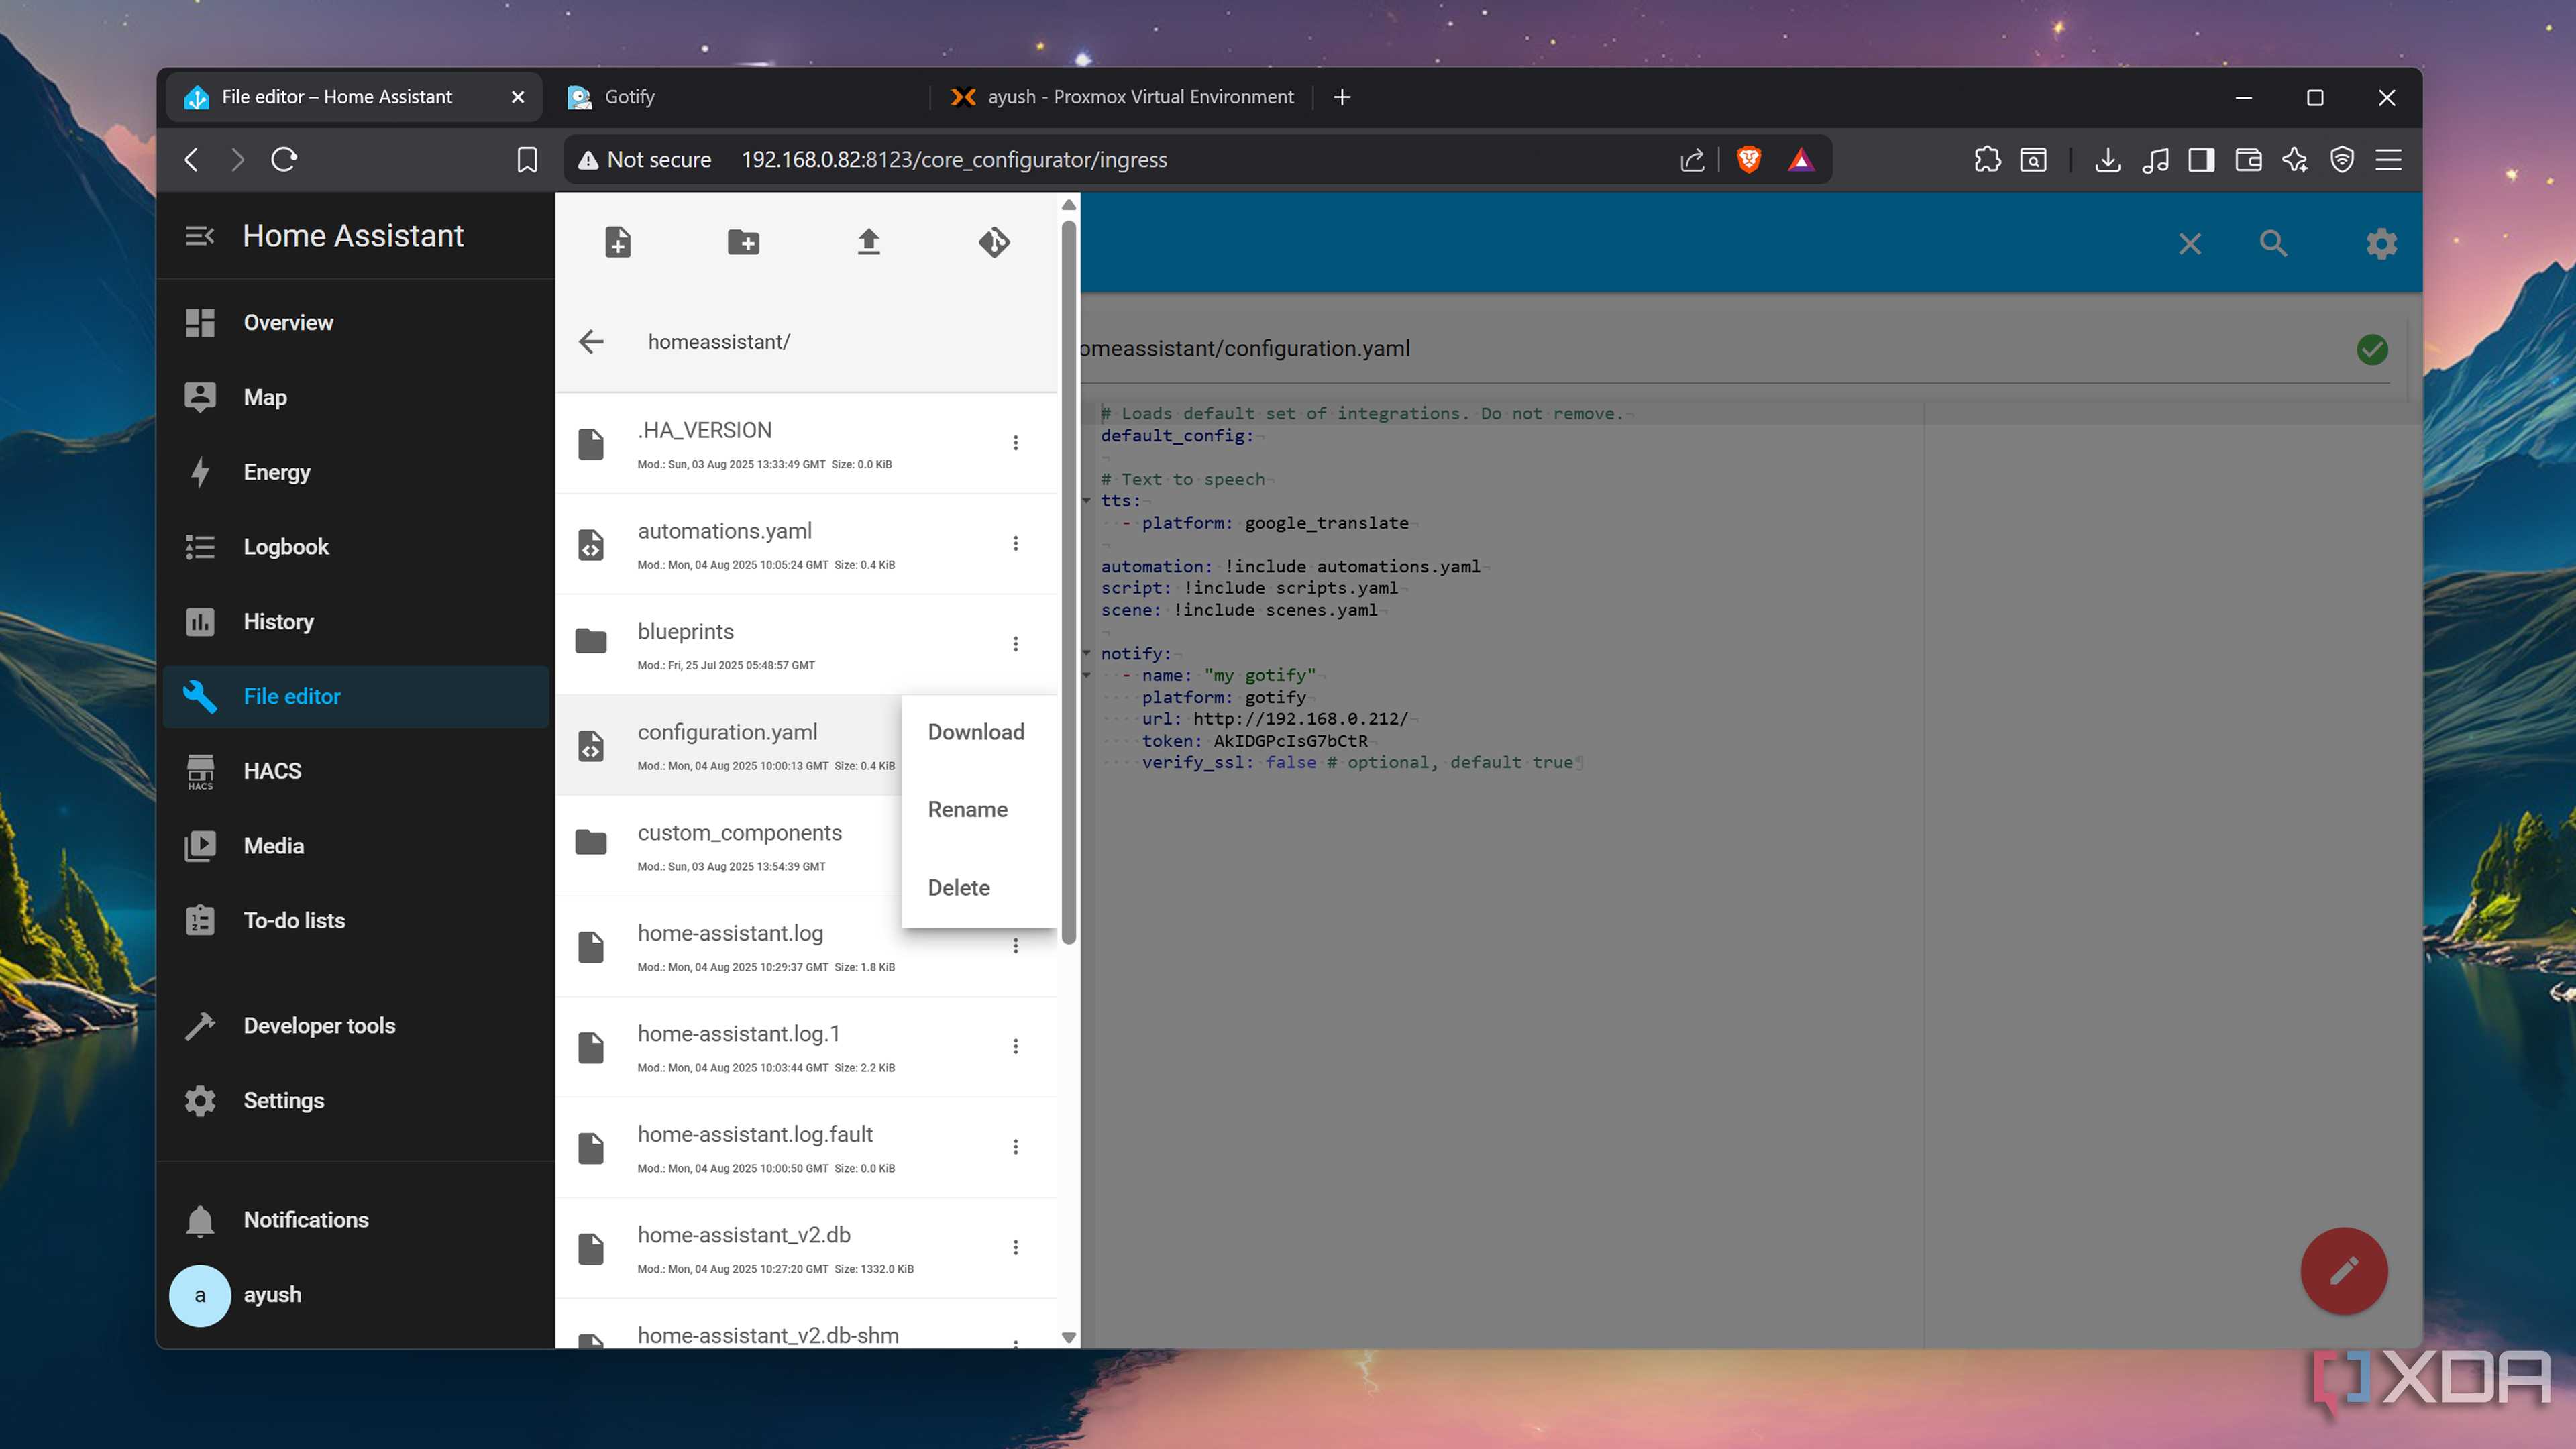Open the git menu icon
The height and width of the screenshot is (1449, 2576).
(x=994, y=242)
